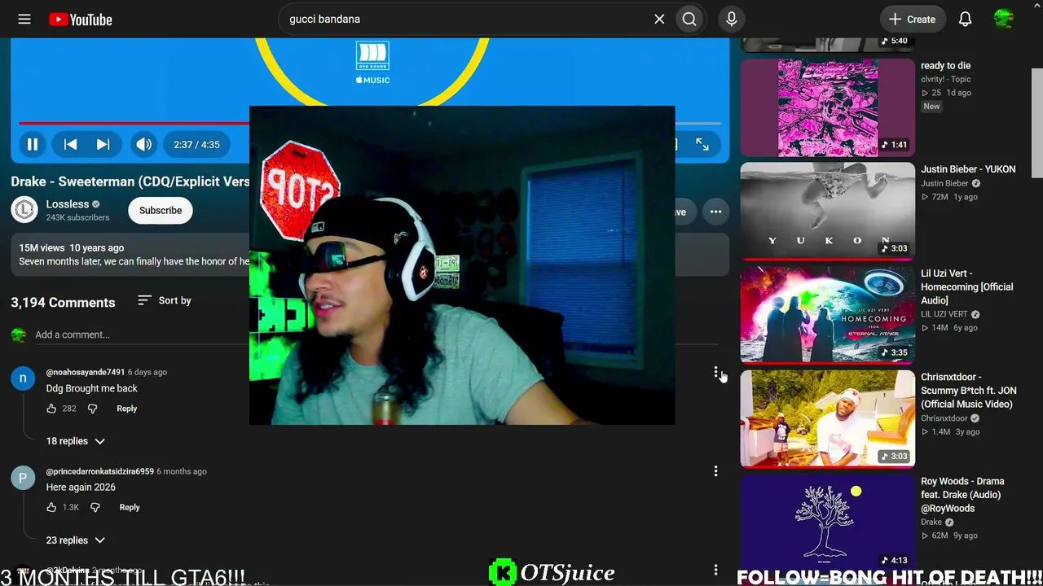The width and height of the screenshot is (1043, 586).
Task: Mute the player volume
Action: pyautogui.click(x=144, y=144)
